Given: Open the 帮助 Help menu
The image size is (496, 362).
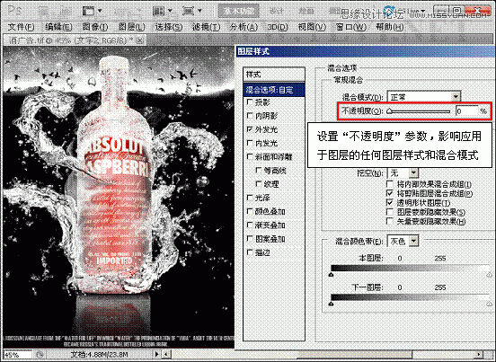Looking at the screenshot, I should [389, 27].
